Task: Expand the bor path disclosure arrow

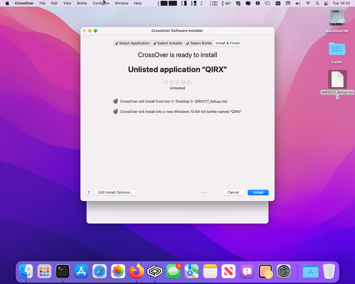Action: point(173,102)
